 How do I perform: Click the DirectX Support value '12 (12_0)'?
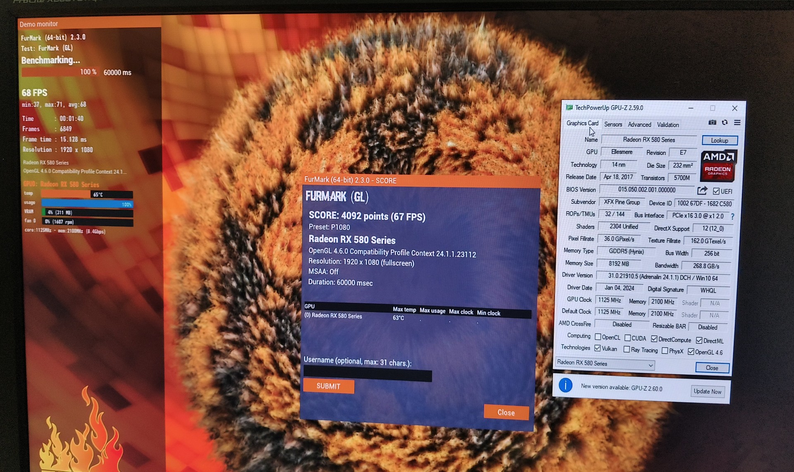click(713, 229)
